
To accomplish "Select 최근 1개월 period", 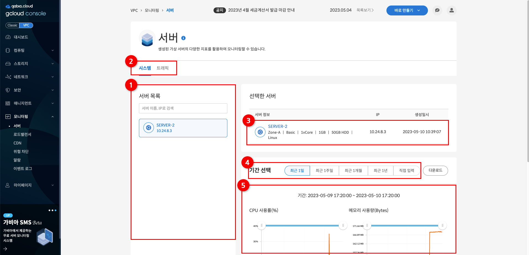I will point(353,171).
